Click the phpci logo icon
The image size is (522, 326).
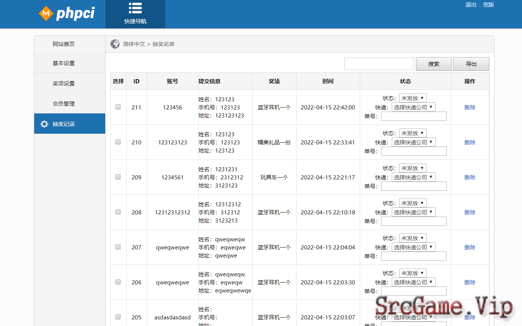tap(46, 14)
